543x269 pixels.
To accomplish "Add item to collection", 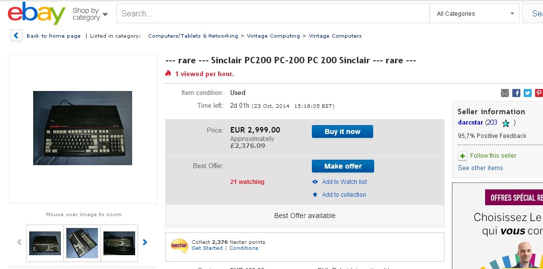I will coord(344,195).
